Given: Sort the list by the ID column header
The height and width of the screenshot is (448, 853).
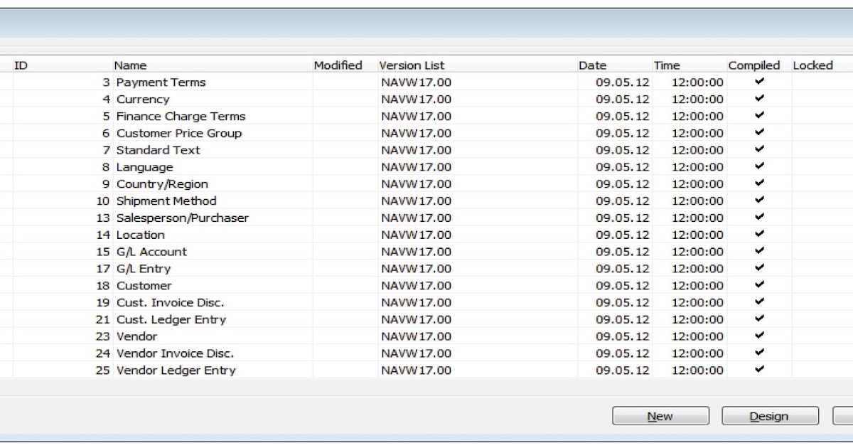Looking at the screenshot, I should click(x=21, y=65).
